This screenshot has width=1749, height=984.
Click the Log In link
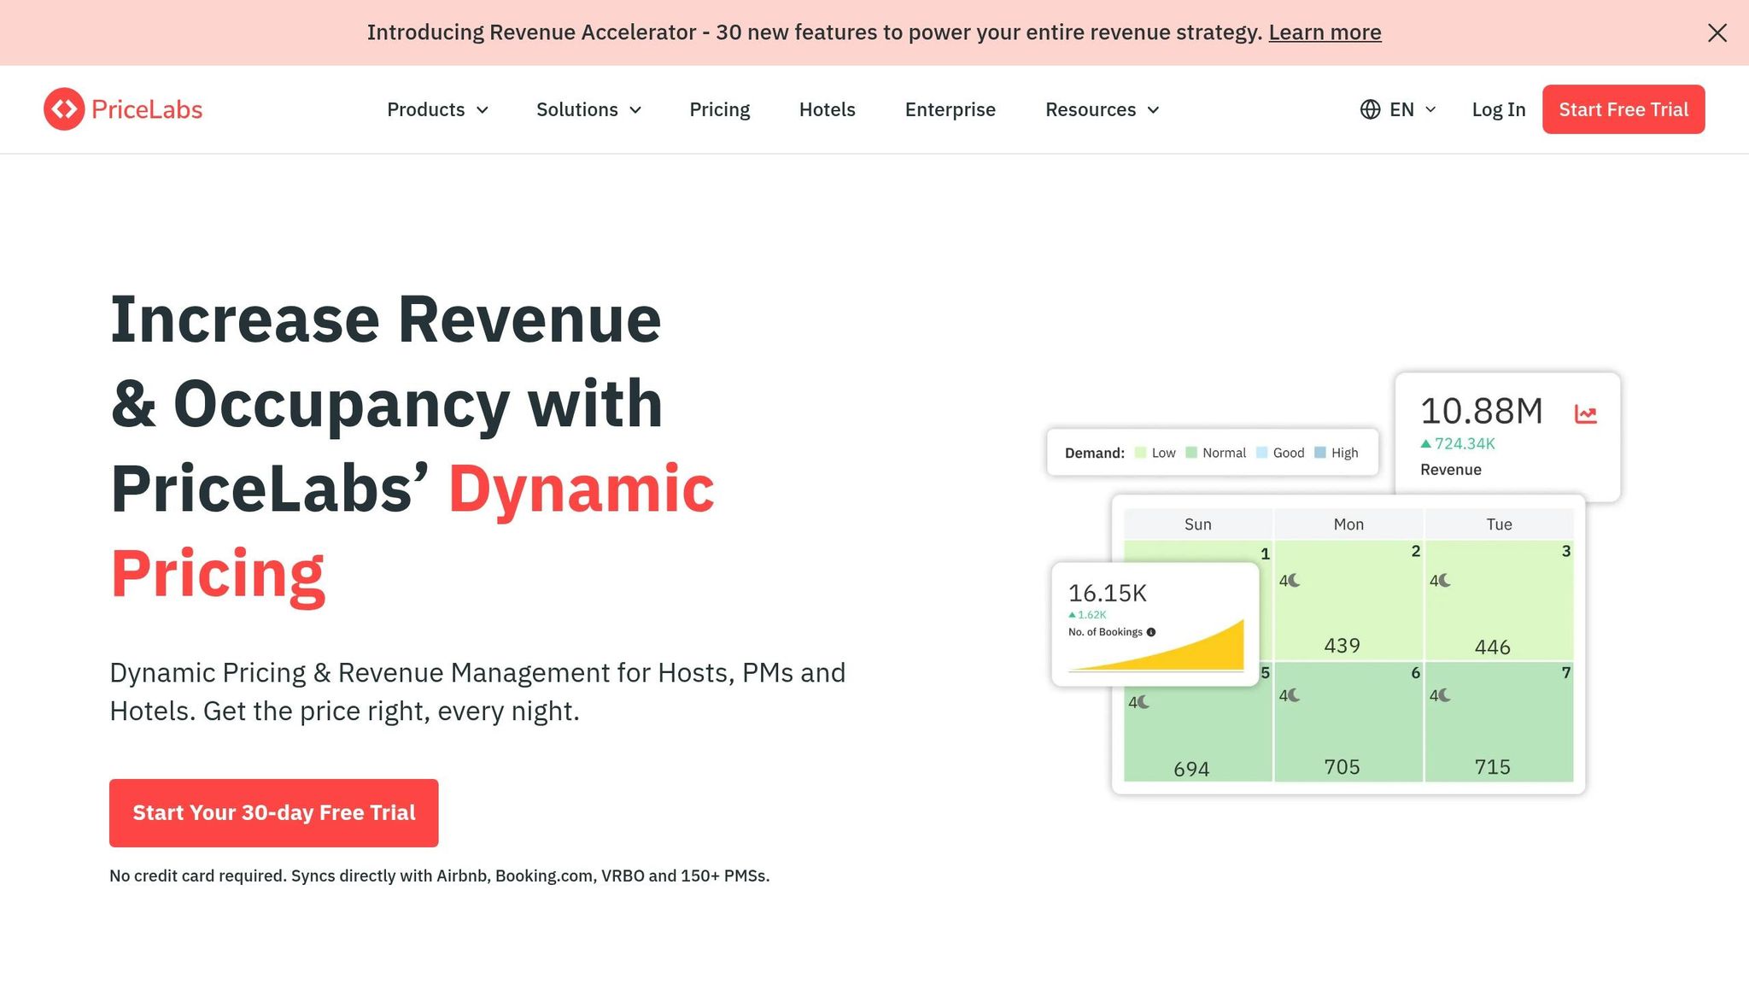pyautogui.click(x=1499, y=109)
